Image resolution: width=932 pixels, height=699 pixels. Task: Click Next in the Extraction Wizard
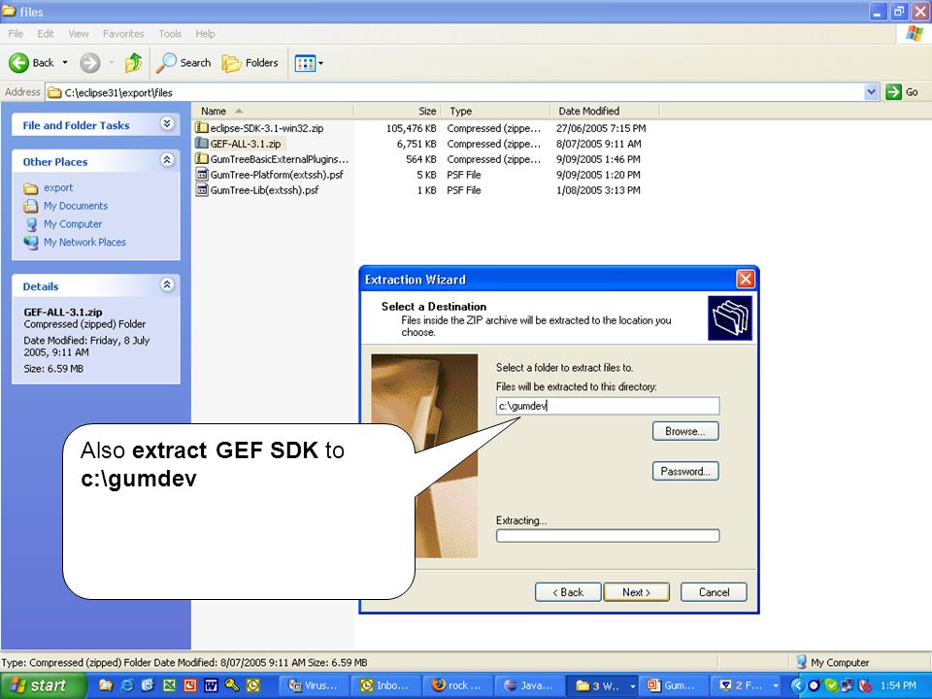click(x=636, y=592)
